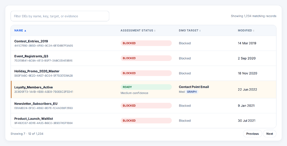Go to the Next page
287x146 pixels.
[270, 134]
